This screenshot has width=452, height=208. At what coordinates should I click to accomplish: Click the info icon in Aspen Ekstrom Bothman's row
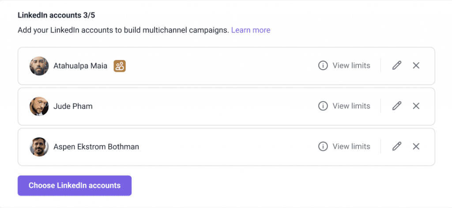tap(323, 147)
